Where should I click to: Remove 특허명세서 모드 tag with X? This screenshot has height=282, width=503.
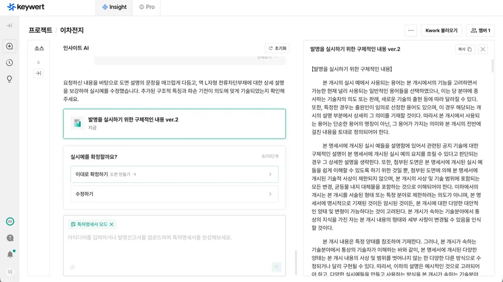coord(112,224)
